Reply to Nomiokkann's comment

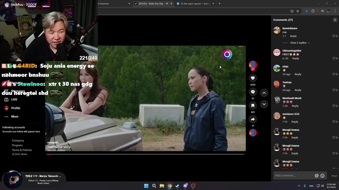293,36
